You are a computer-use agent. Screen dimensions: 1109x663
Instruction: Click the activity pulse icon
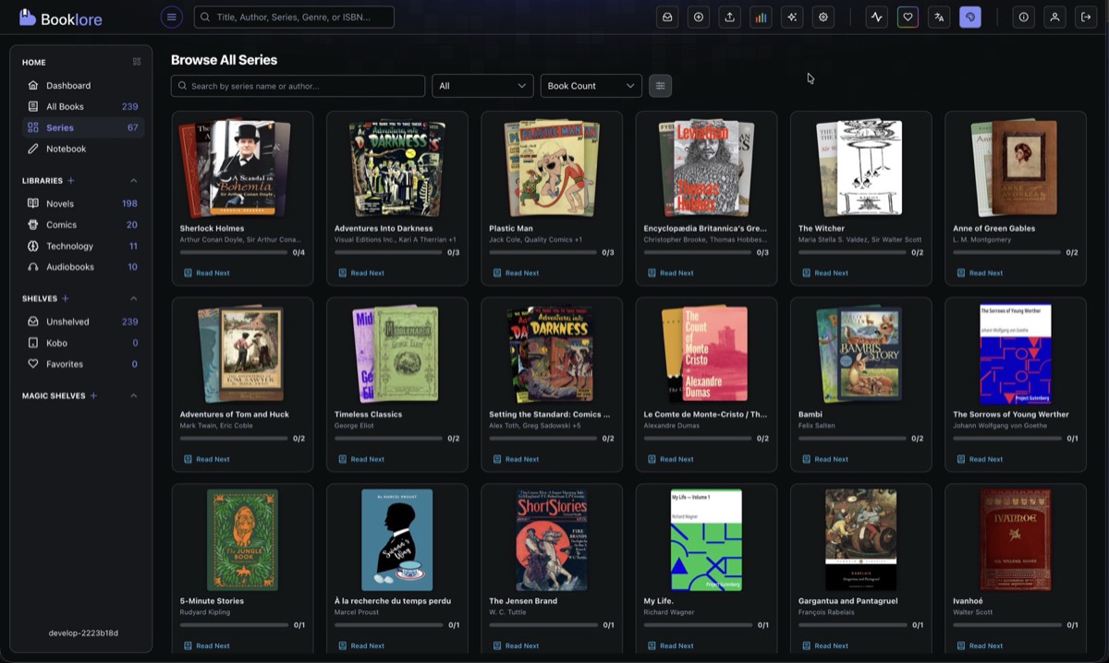coord(876,17)
